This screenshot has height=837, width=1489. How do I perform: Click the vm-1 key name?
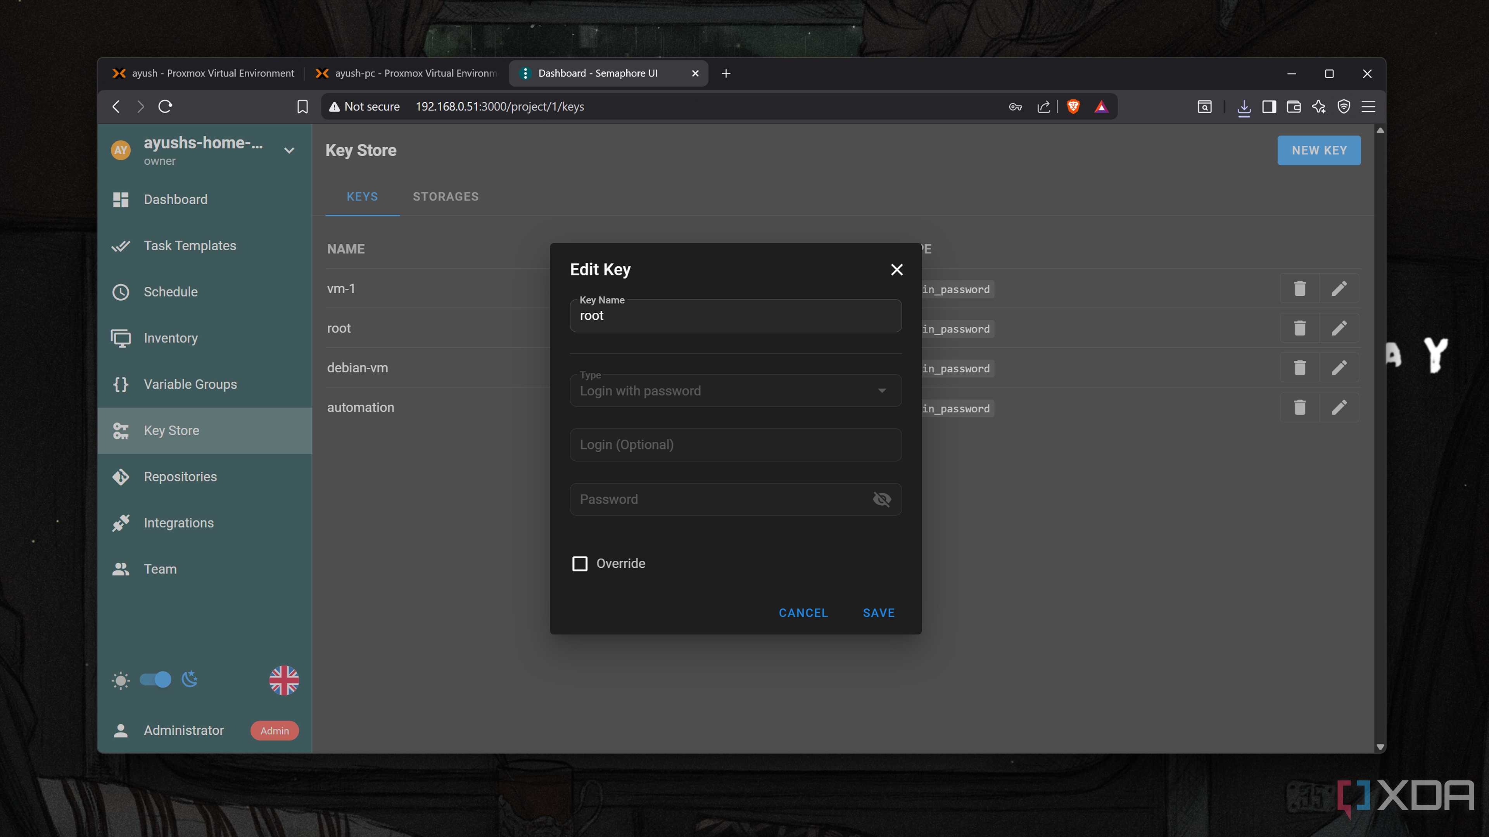pyautogui.click(x=340, y=288)
